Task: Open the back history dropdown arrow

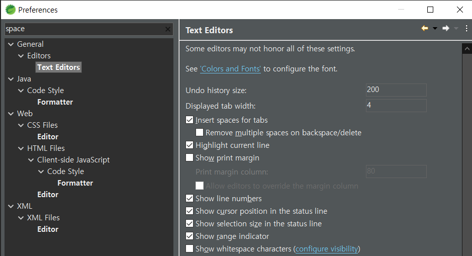Action: [x=435, y=28]
